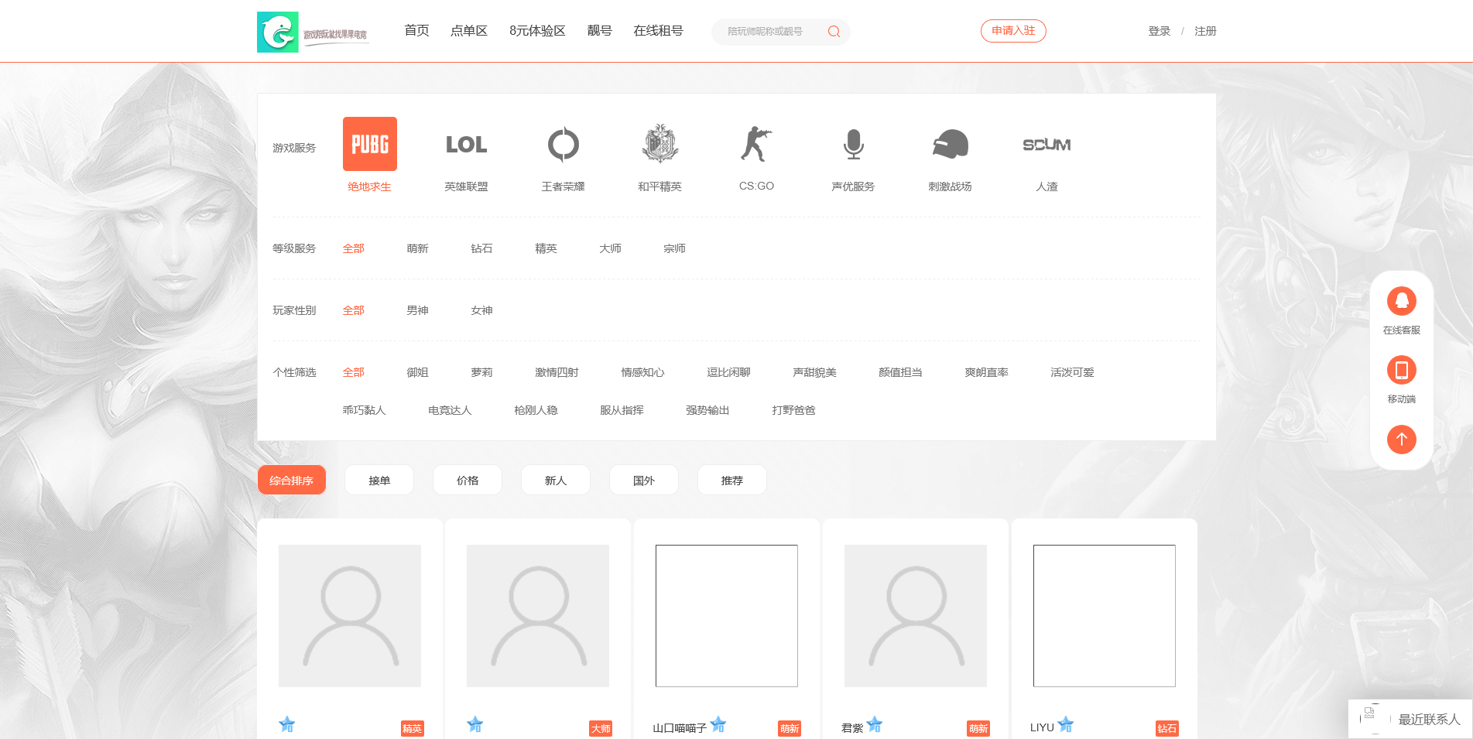Click the back-to-top arrow icon
Viewport: 1473px width, 739px height.
[1402, 440]
